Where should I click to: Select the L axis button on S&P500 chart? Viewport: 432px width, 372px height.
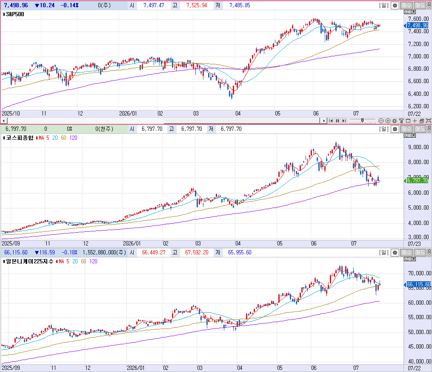coord(406,12)
